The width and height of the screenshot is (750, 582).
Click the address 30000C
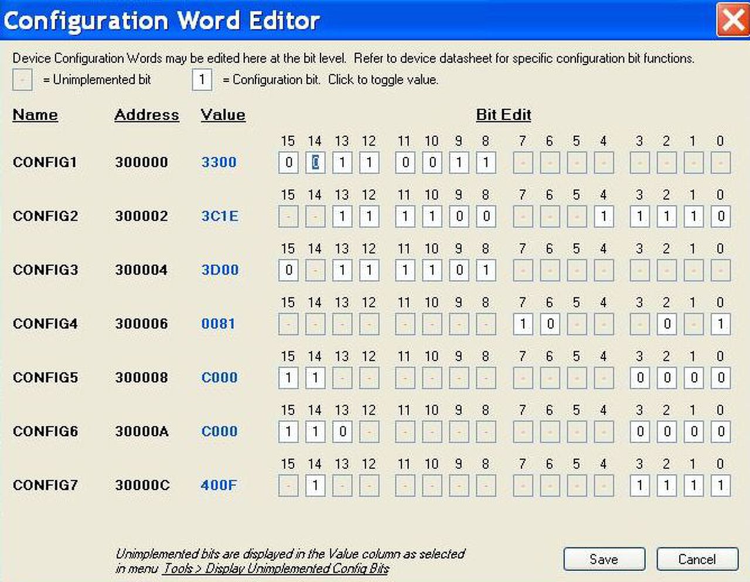(142, 485)
